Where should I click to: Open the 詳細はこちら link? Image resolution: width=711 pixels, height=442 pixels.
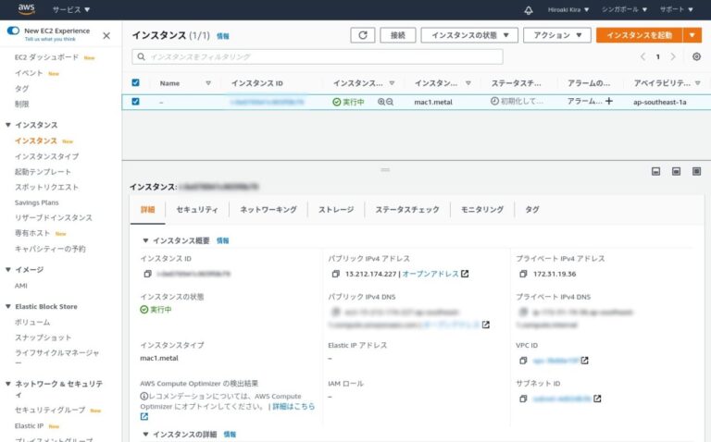click(x=293, y=406)
